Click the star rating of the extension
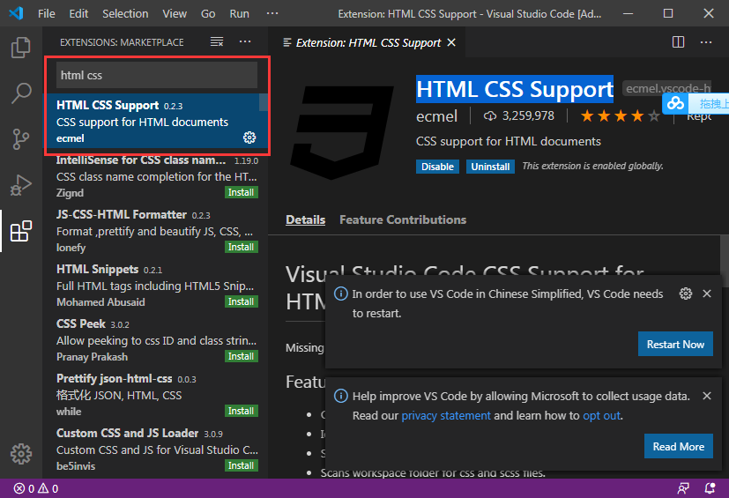Screen dimensions: 729x498 pyautogui.click(x=621, y=115)
